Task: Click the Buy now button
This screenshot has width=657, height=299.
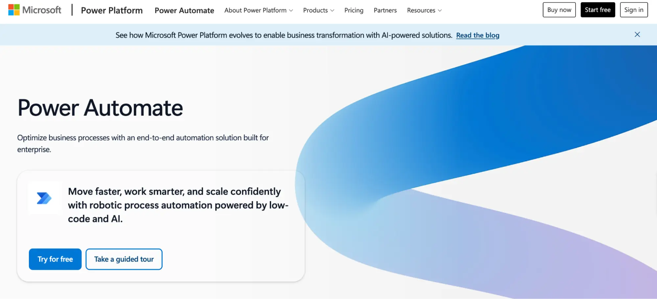Action: 559,10
